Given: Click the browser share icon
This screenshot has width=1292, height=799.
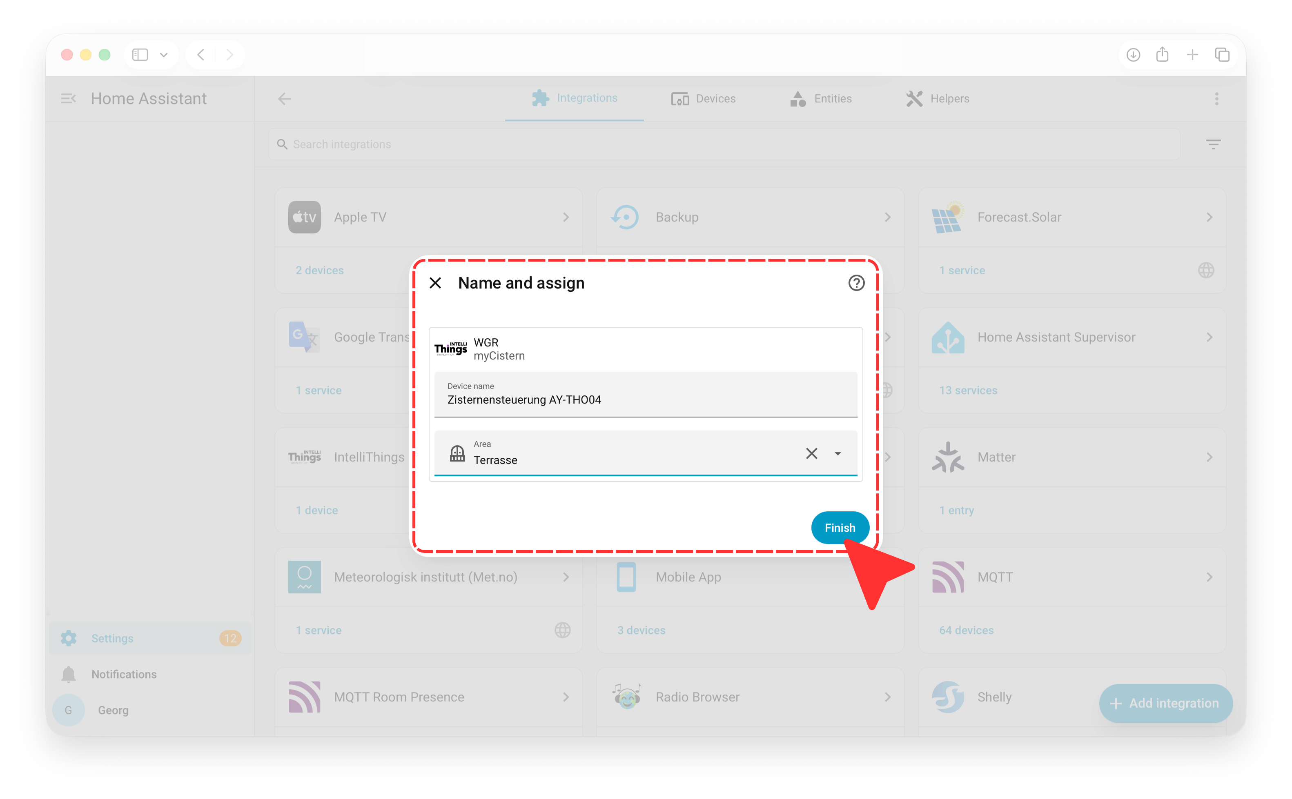Looking at the screenshot, I should tap(1161, 54).
